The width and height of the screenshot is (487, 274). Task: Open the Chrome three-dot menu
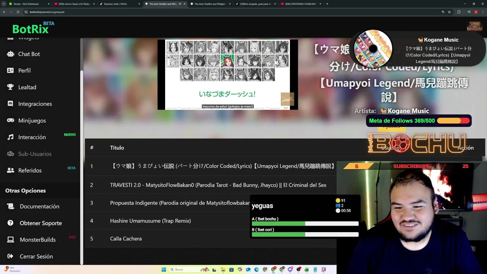coord(482,12)
